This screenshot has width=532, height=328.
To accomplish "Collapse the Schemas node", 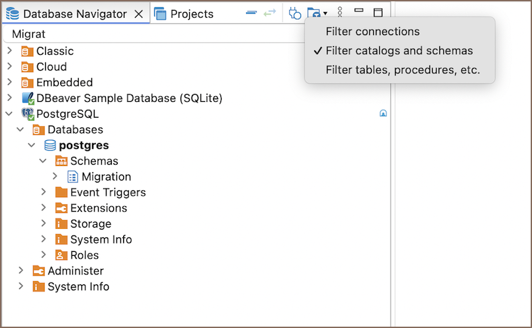I will point(43,161).
